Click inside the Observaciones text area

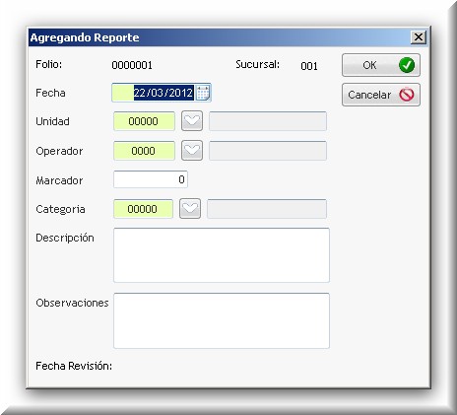coord(222,320)
